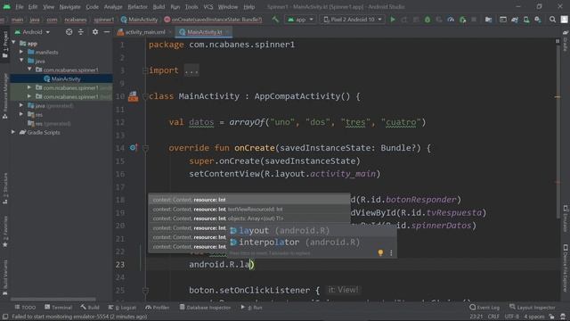This screenshot has width=570, height=321.
Task: Click the layout editor window icon in toolbar
Action: point(503,20)
